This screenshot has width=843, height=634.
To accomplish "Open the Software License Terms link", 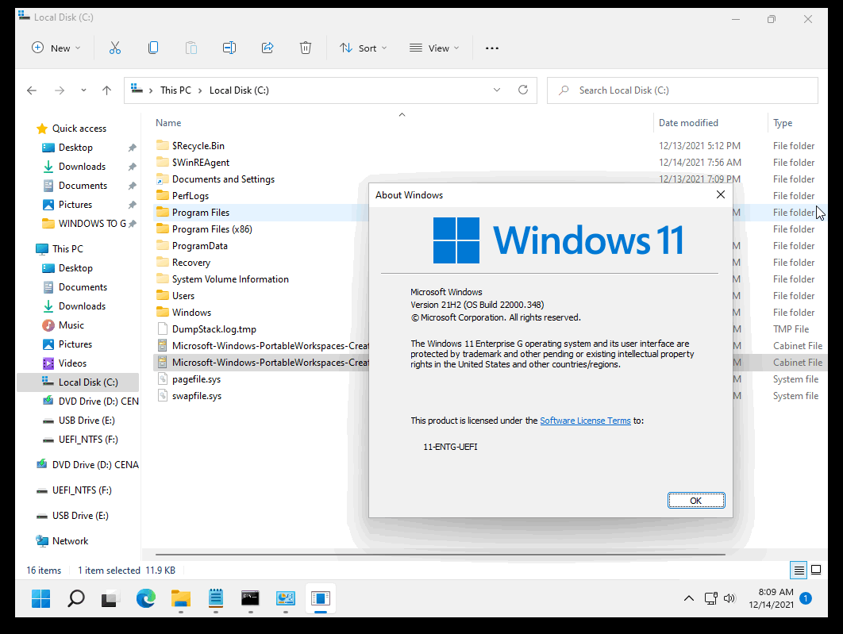I will pos(585,421).
